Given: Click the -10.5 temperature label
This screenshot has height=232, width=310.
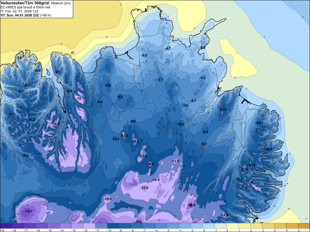Looking at the screenshot, I should point(268,149).
